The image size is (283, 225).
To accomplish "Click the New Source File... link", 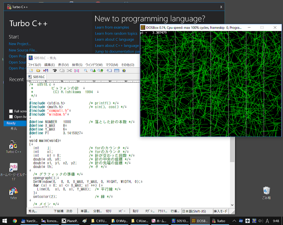I will tap(23, 50).
